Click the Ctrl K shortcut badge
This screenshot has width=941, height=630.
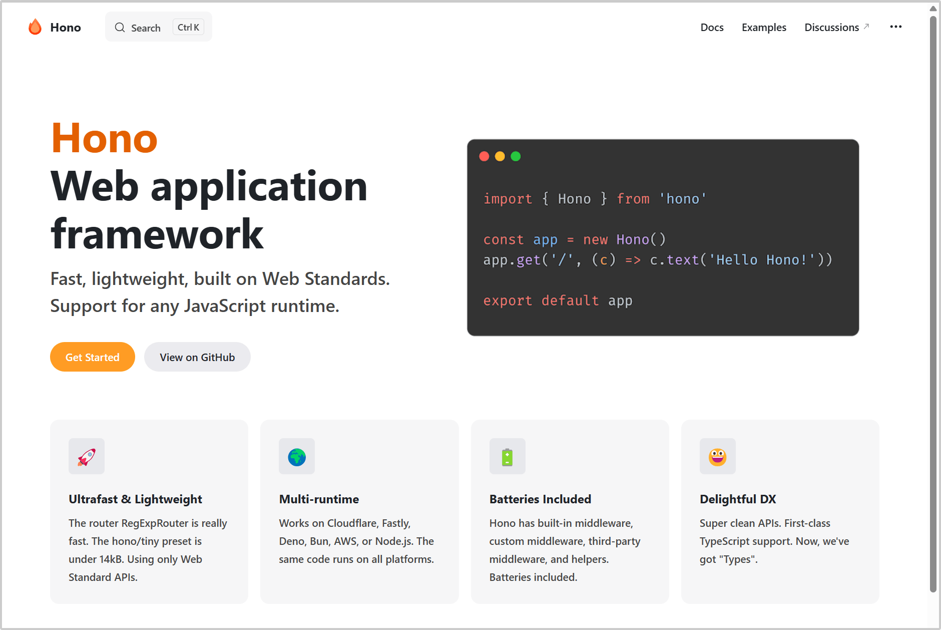(188, 28)
